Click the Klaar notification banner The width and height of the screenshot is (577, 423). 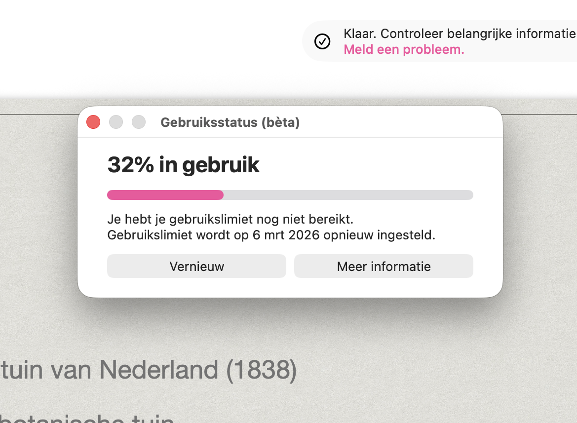click(439, 41)
